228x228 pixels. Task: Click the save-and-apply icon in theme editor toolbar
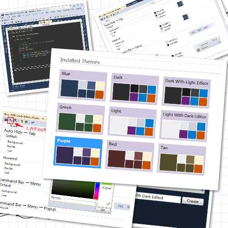point(10,120)
